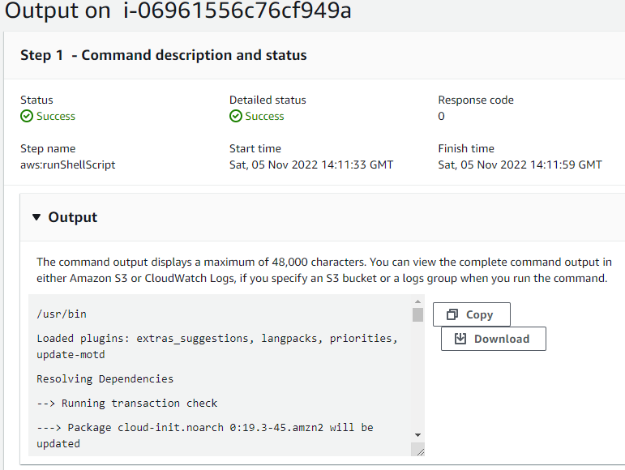Click the checkmark icon under Detailed status

point(236,117)
